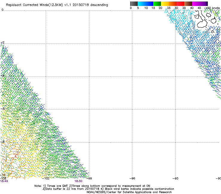Click the '10' legend scale label
The image size is (221, 194).
tap(146, 8)
